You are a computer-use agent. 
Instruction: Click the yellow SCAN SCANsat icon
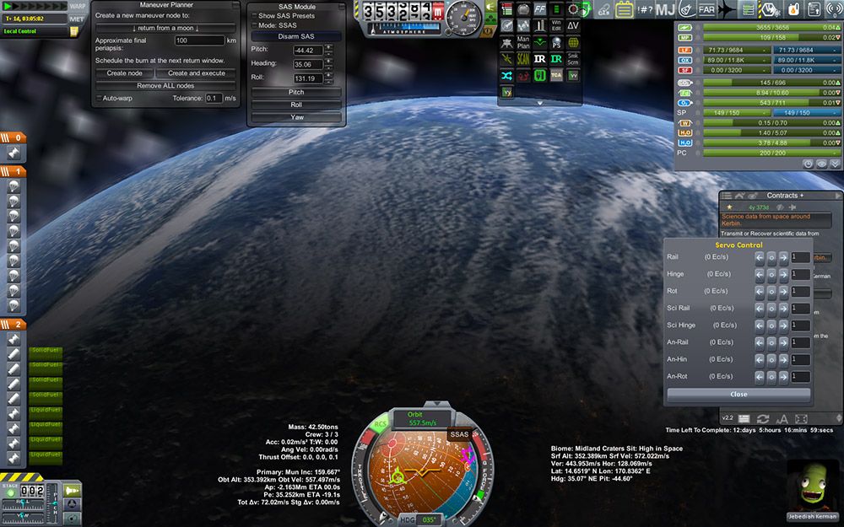(x=523, y=59)
